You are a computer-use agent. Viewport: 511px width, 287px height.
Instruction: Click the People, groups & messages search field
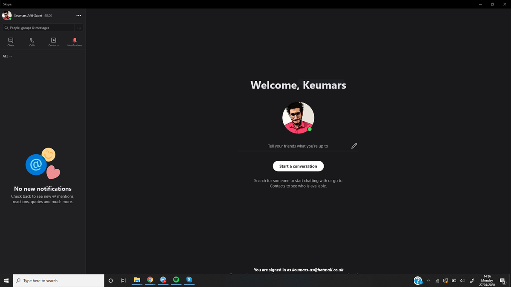(38, 27)
